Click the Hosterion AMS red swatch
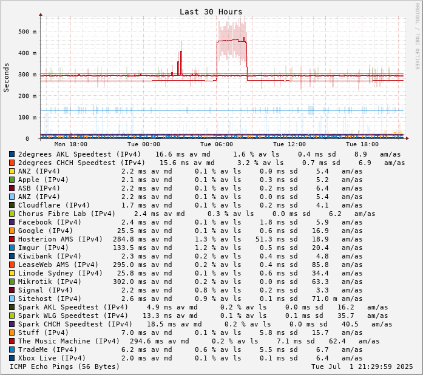Screen dimensions: 423x375 click(x=12, y=239)
